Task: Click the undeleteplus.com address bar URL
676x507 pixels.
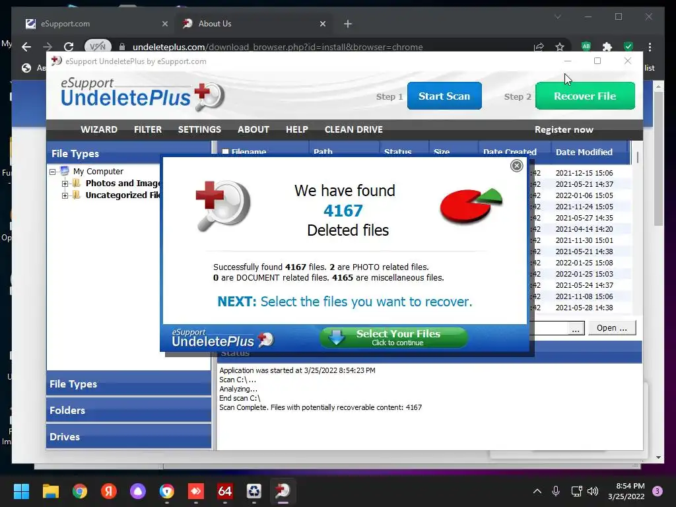Action: (277, 47)
